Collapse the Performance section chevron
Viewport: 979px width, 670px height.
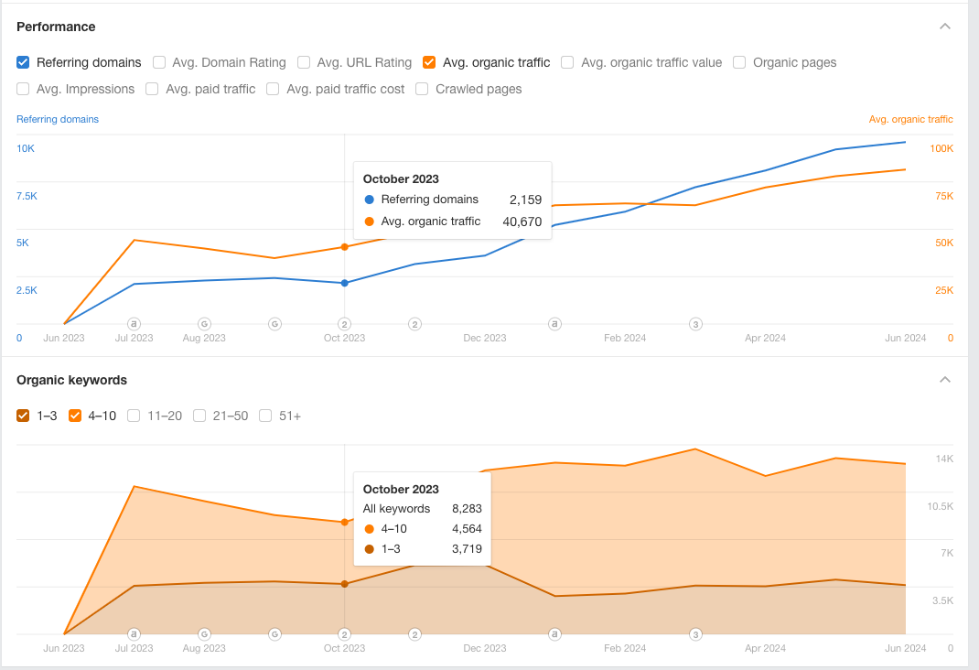944,27
